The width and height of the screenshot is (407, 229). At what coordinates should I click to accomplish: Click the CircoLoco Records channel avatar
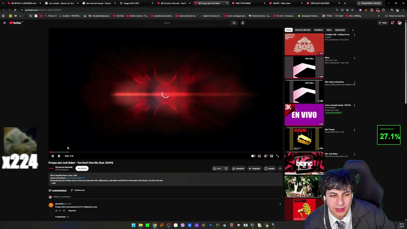click(51, 168)
